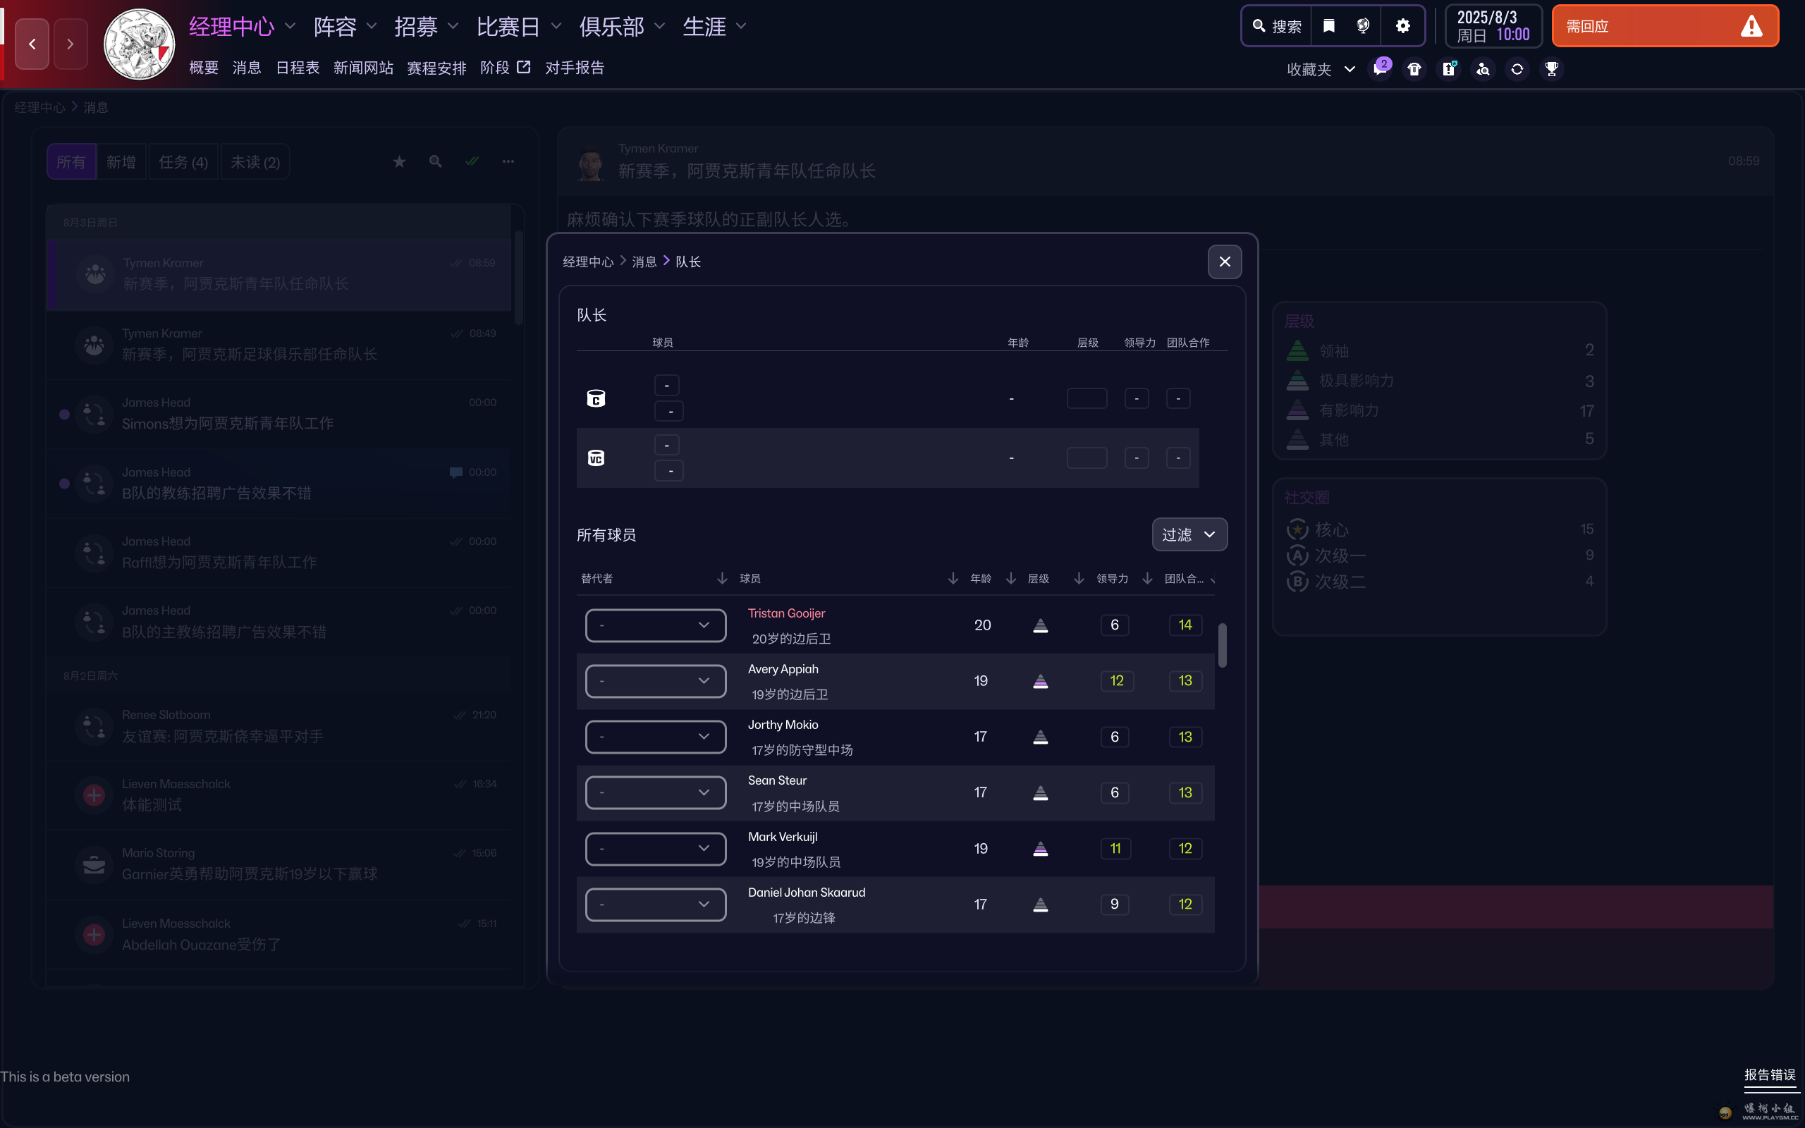Open settings gear icon

pos(1402,26)
